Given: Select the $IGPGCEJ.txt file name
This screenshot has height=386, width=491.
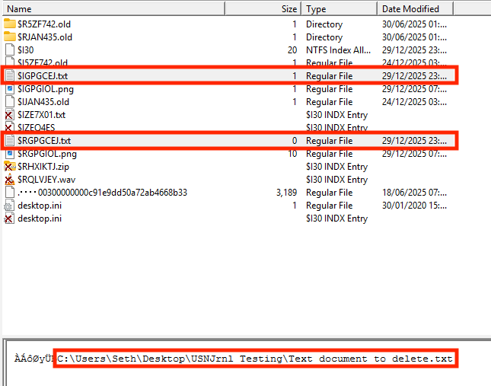Looking at the screenshot, I should click(43, 76).
